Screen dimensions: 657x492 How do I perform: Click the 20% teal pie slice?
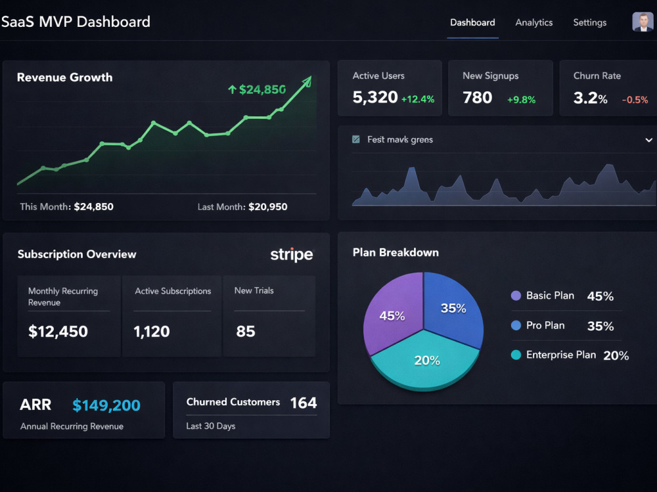coord(426,361)
